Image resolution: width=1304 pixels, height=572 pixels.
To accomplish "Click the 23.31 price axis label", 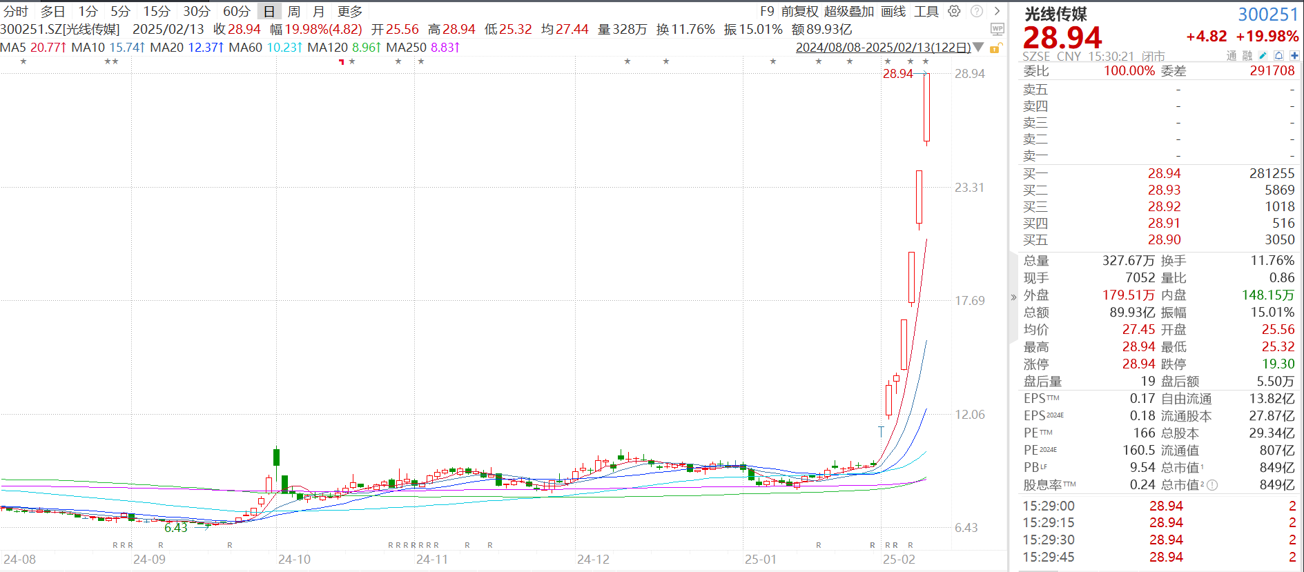I will (x=969, y=188).
